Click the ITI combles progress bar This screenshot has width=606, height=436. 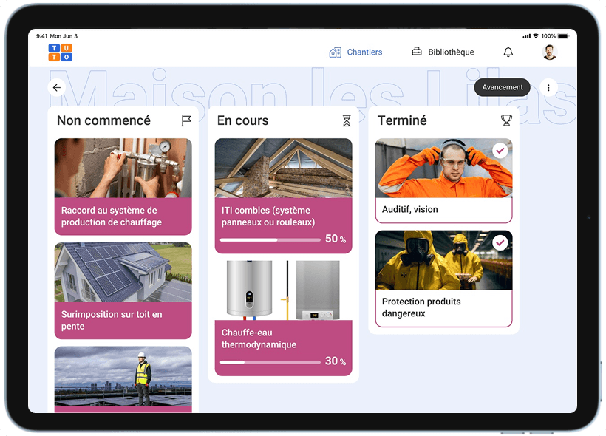tap(270, 240)
